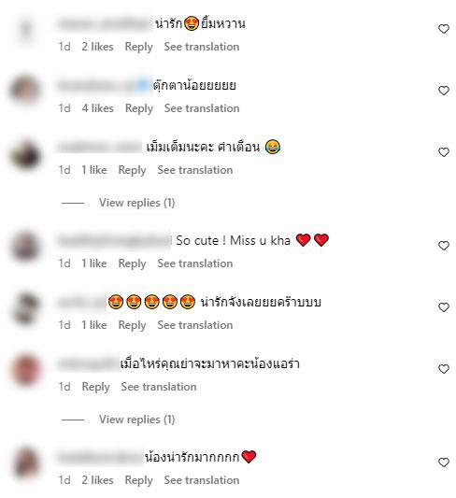456x498 pixels.
Task: Like the "ตุ๊กตาน้อยยยยย" comment heart
Action: click(443, 91)
